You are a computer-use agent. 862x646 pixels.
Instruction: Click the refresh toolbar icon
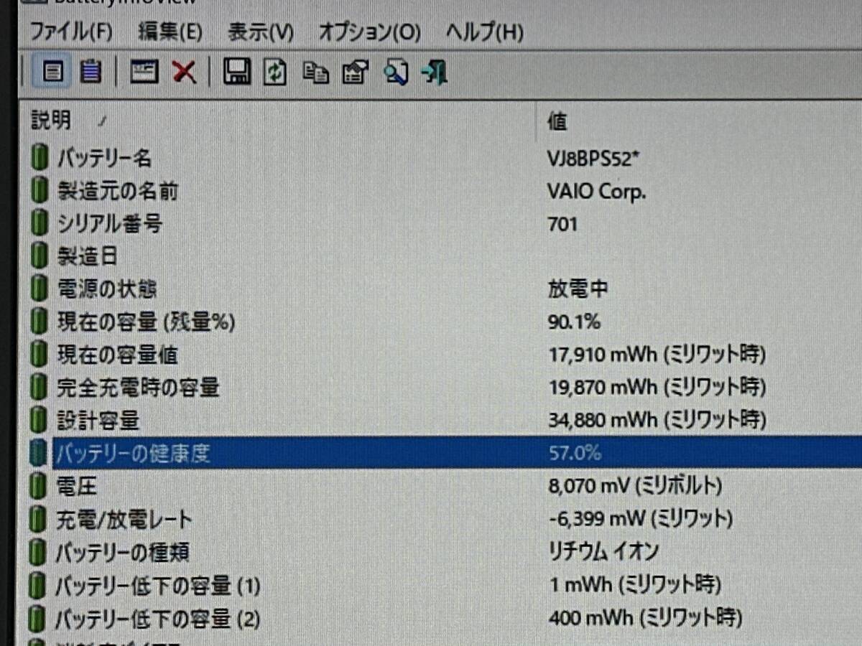pos(275,72)
